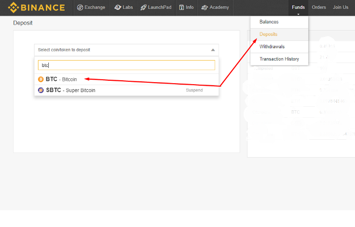Click the LaunchPad rocket icon
The image size is (355, 227).
(143, 7)
